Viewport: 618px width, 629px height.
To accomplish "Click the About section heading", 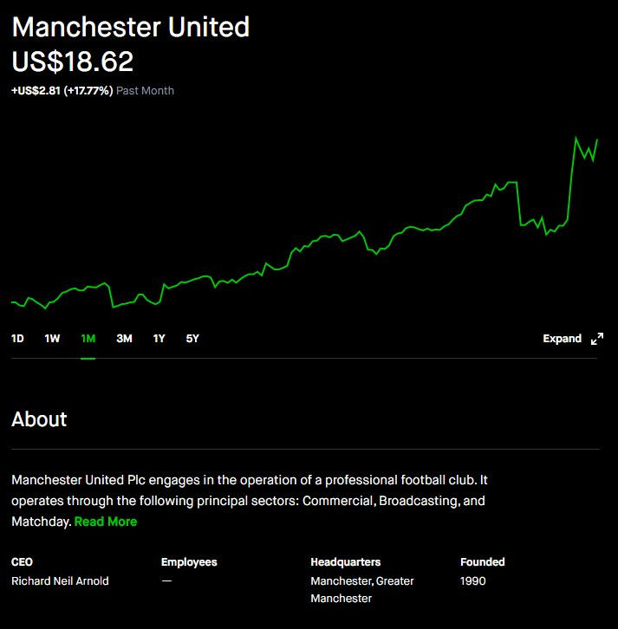I will coord(39,419).
